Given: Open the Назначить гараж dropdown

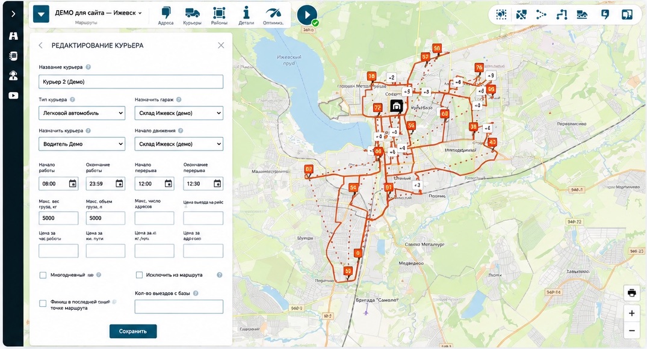Looking at the screenshot, I should pos(179,113).
